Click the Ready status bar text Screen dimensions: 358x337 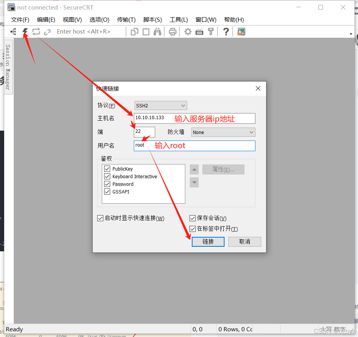point(14,329)
